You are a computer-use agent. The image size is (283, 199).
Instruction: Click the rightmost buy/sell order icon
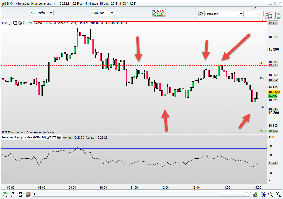pyautogui.click(x=277, y=14)
